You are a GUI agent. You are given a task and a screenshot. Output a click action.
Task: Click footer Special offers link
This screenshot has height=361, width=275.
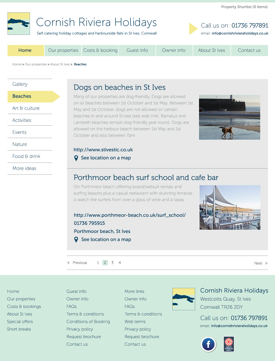20,322
